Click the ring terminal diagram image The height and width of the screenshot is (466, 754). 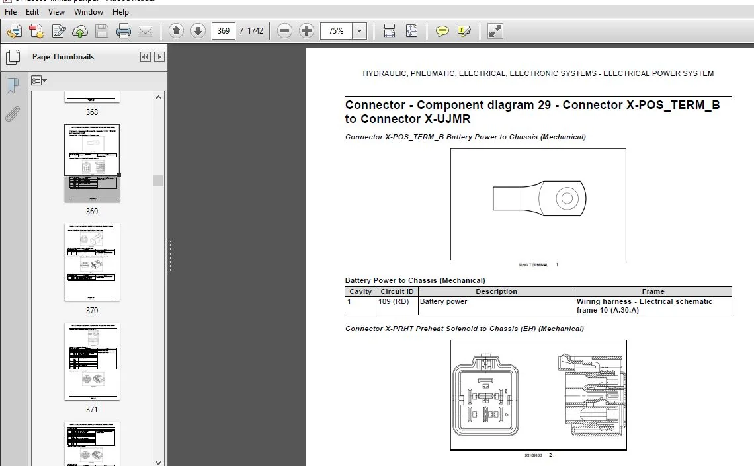[x=538, y=204]
